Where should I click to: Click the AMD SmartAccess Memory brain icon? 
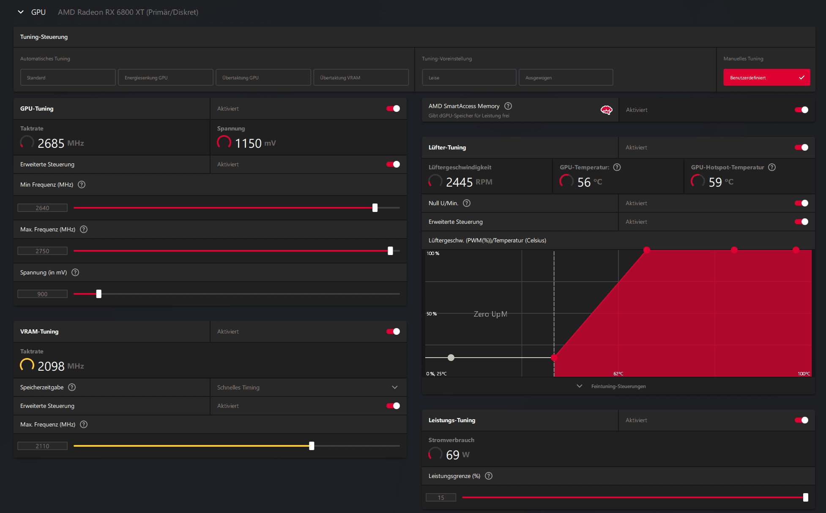click(x=606, y=110)
